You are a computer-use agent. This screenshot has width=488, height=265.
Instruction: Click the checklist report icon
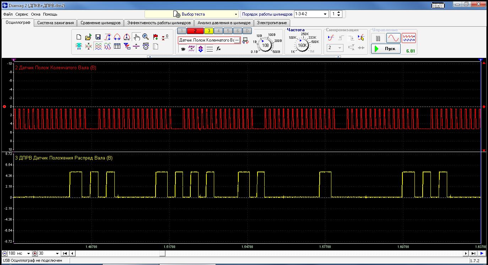[x=156, y=46]
